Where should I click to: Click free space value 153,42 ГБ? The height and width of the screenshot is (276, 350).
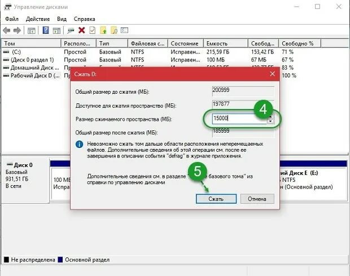tap(262, 52)
